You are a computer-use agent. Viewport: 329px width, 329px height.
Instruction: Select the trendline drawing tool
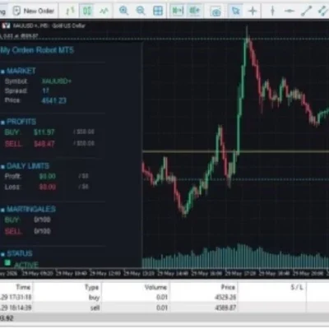tap(306, 11)
